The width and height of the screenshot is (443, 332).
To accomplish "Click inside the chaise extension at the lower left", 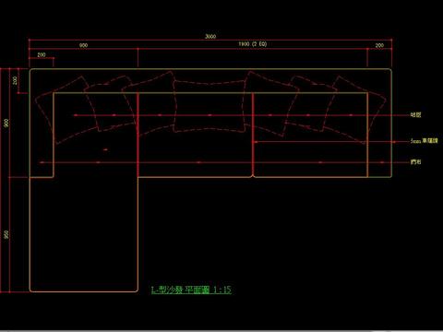I will 84,233.
